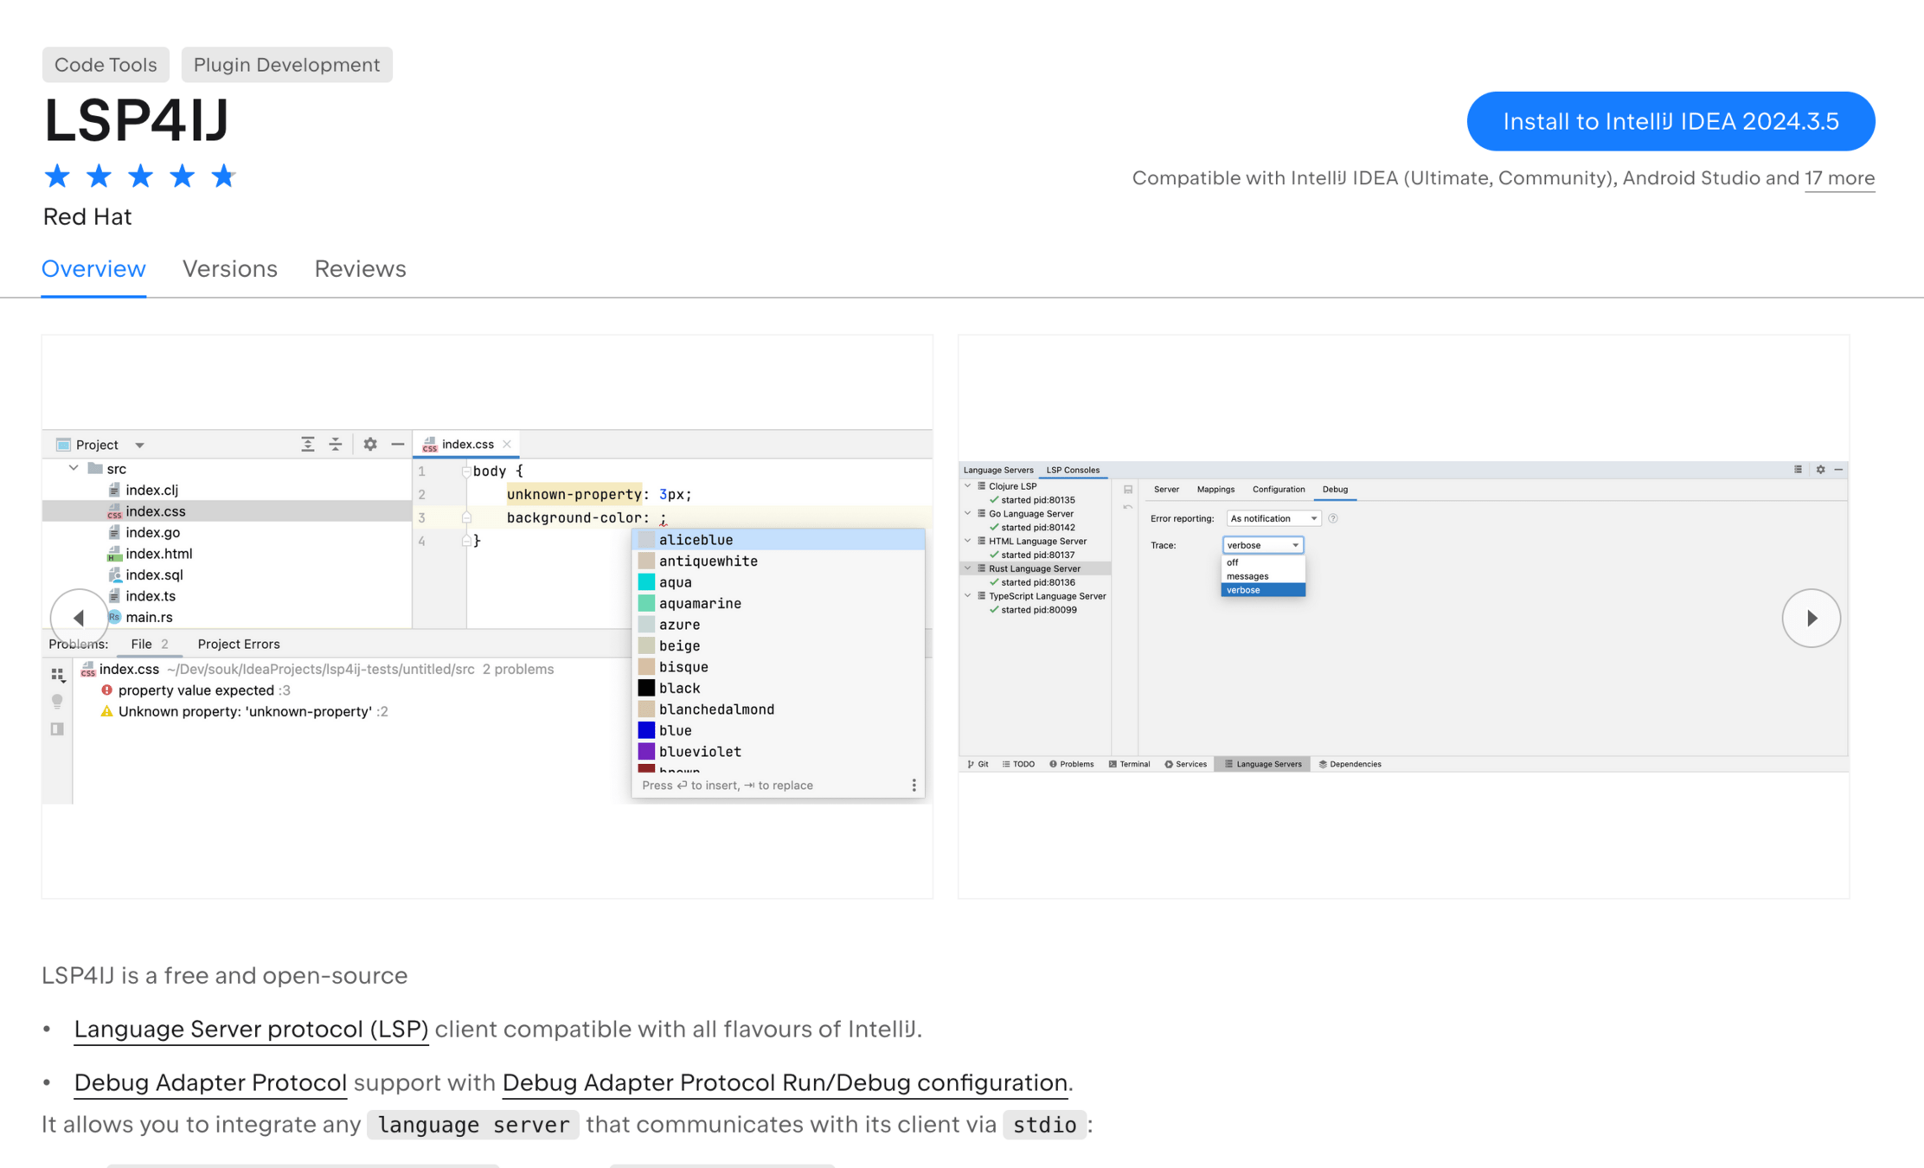
Task: Click the fifth rating star
Action: (223, 176)
